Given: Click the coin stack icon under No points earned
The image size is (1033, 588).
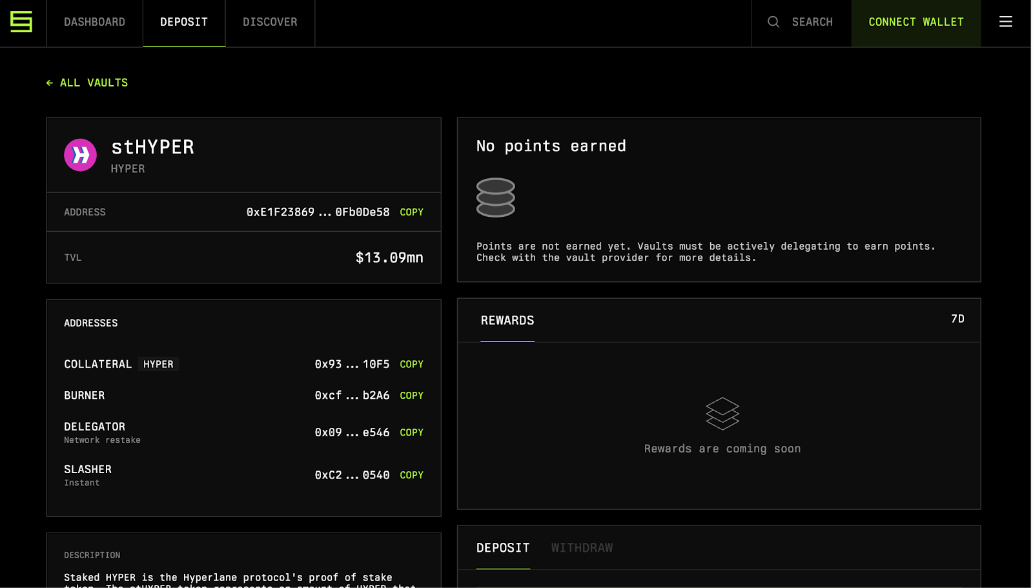Looking at the screenshot, I should pos(495,198).
